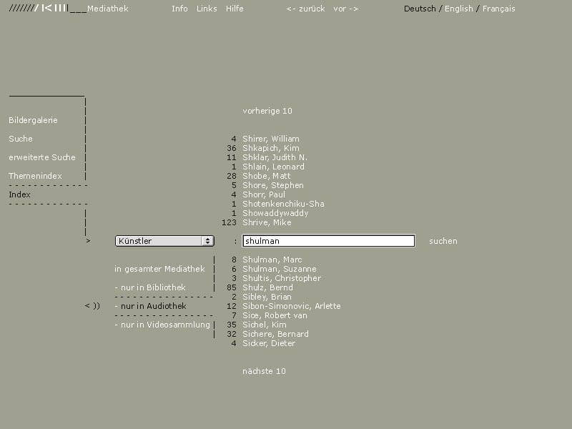Open artist entry Shulman, Marc
The height and width of the screenshot is (429, 572).
coord(272,260)
